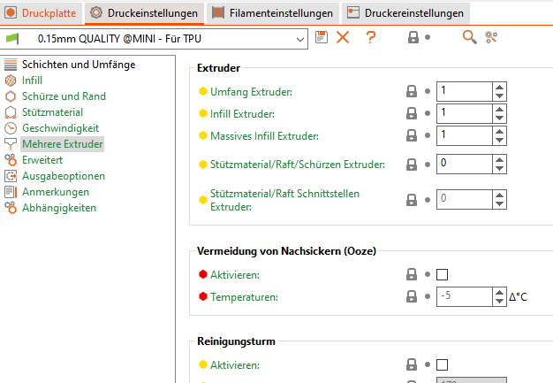Click the Stützmaterial/Raft/Schürzen Extruder input field
The height and width of the screenshot is (383, 553).
(464, 164)
